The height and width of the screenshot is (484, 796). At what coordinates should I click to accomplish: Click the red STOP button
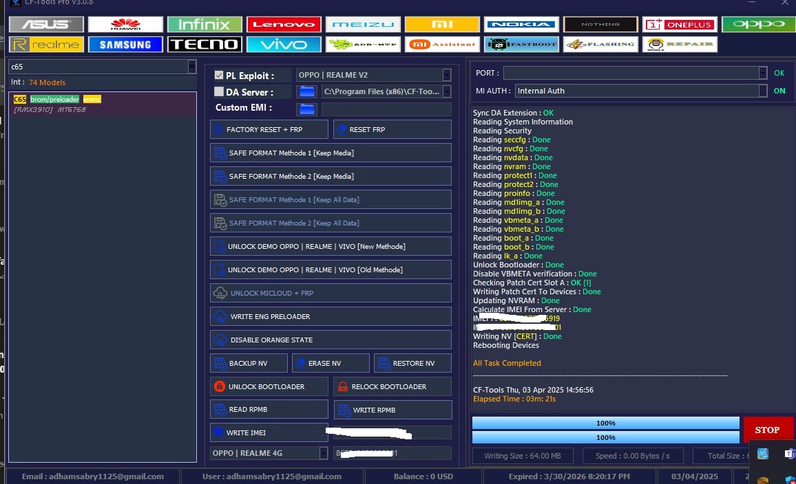click(x=768, y=430)
